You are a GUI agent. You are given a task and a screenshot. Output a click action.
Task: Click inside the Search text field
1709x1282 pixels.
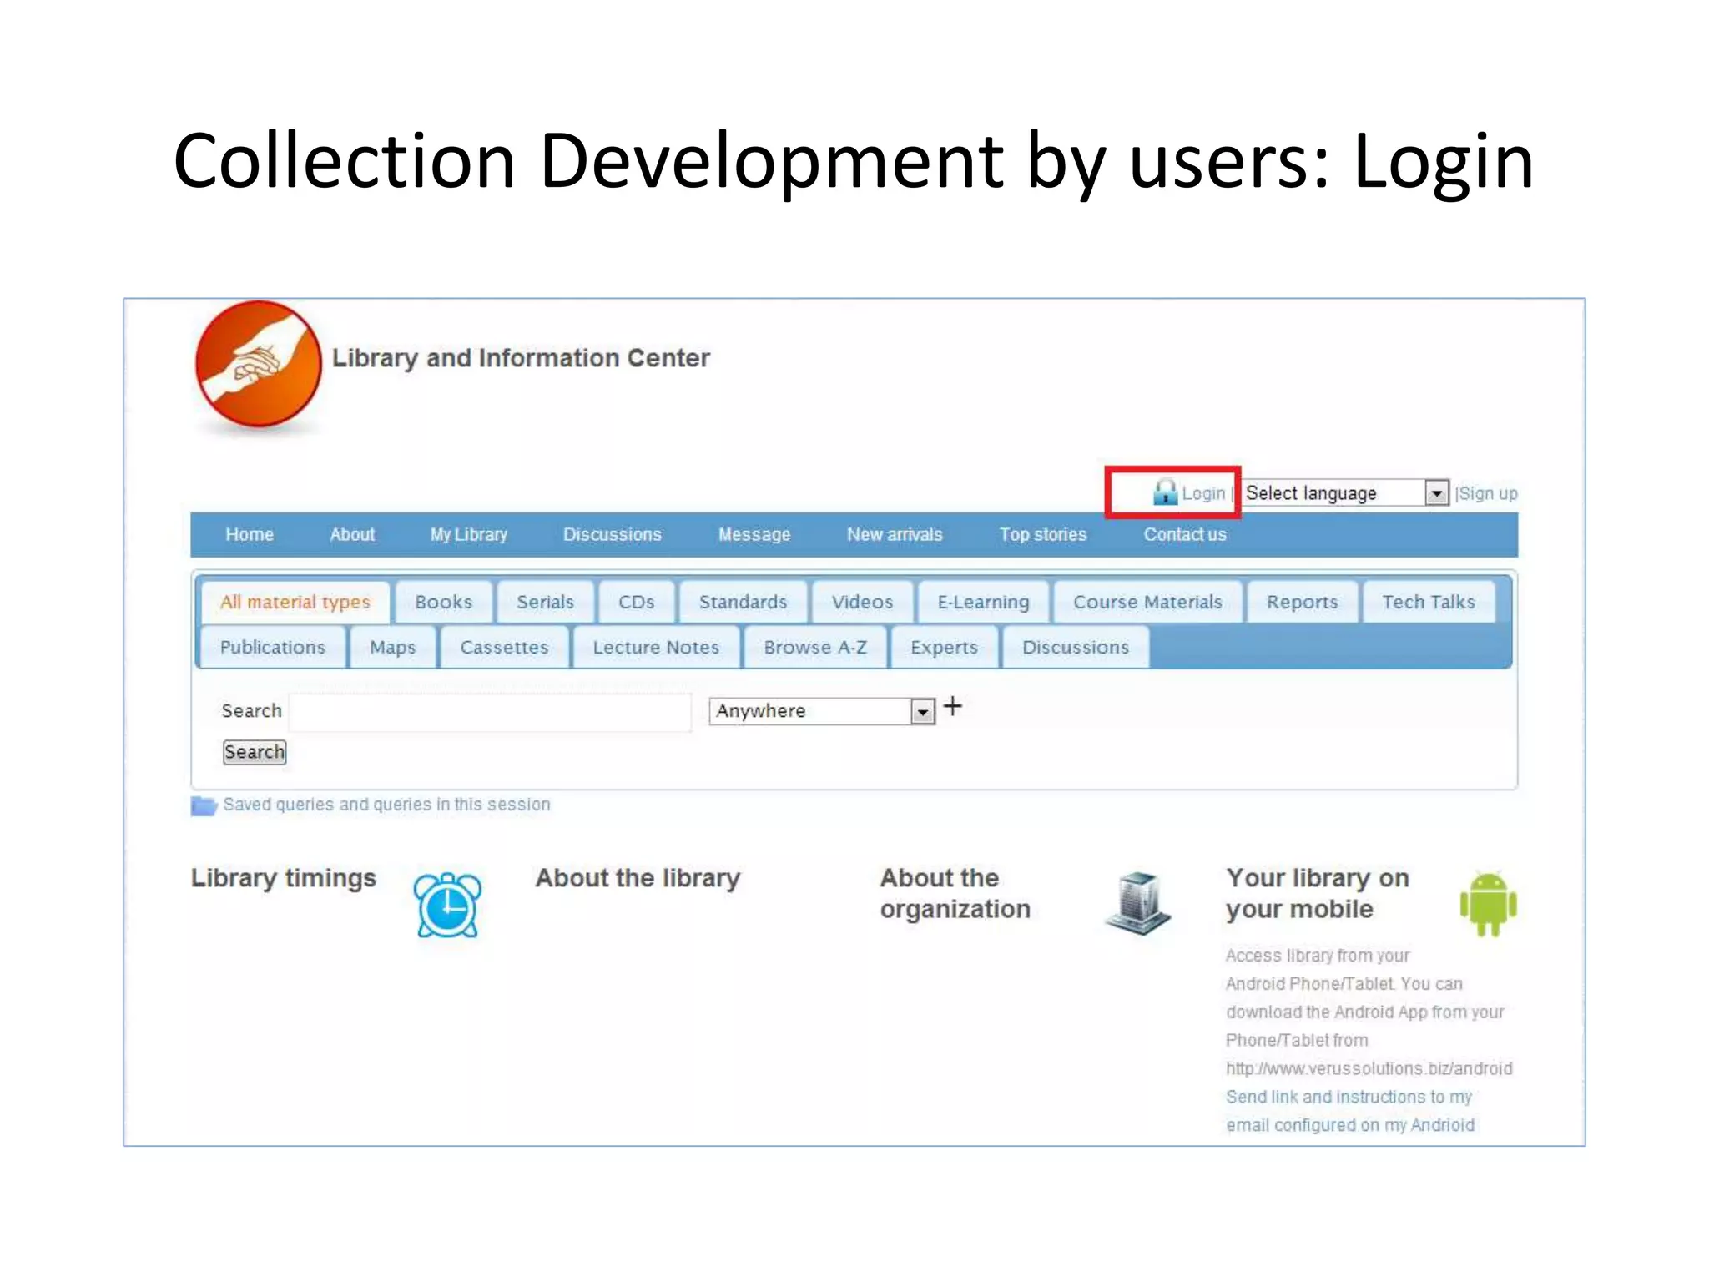(x=491, y=713)
